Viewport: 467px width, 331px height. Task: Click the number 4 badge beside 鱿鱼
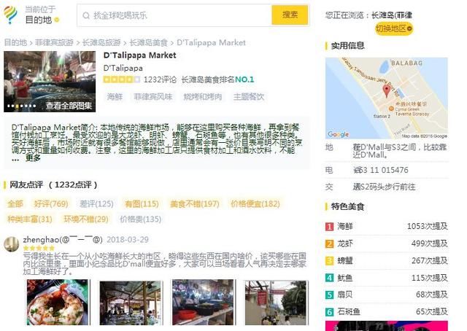pos(329,278)
